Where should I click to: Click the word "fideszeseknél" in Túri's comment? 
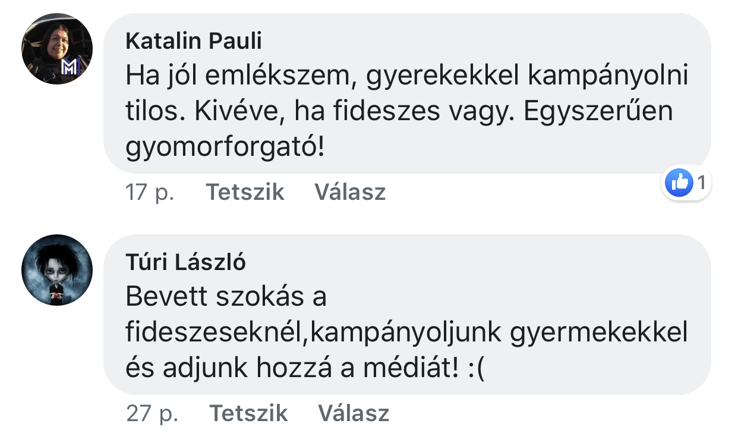click(x=214, y=332)
